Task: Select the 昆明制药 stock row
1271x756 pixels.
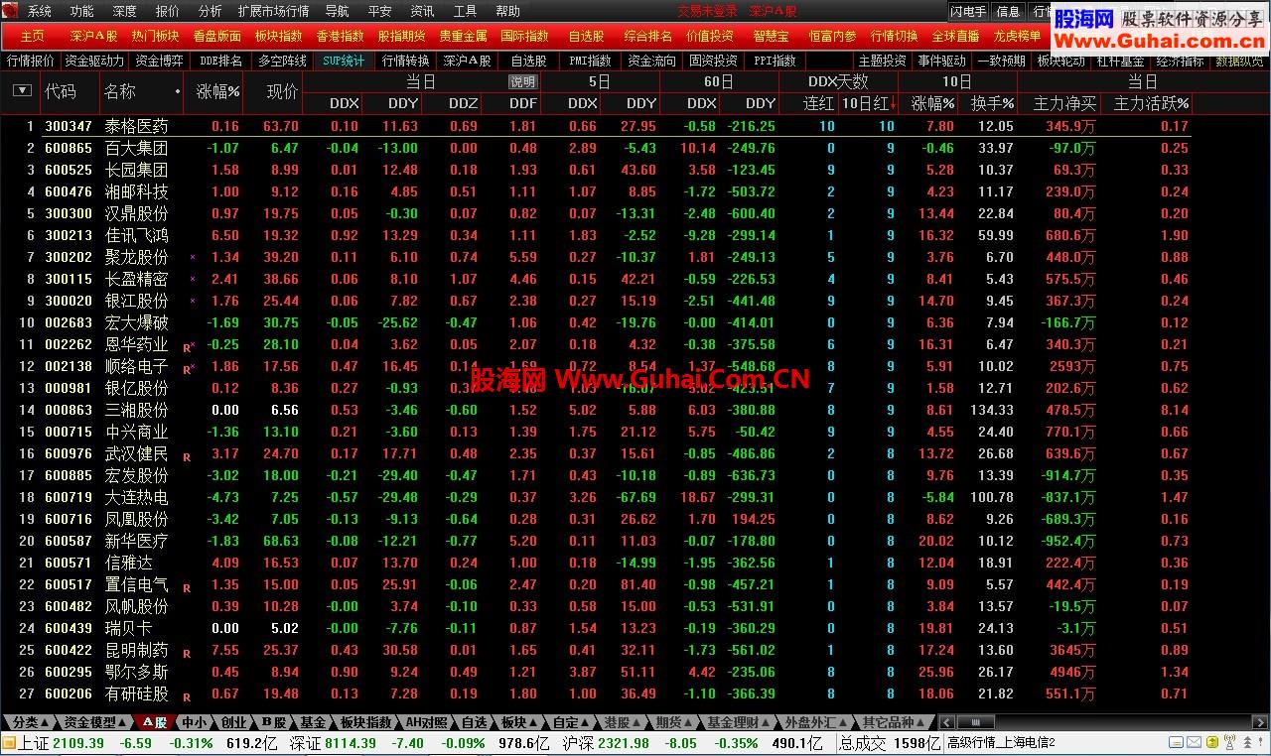Action: [x=596, y=650]
